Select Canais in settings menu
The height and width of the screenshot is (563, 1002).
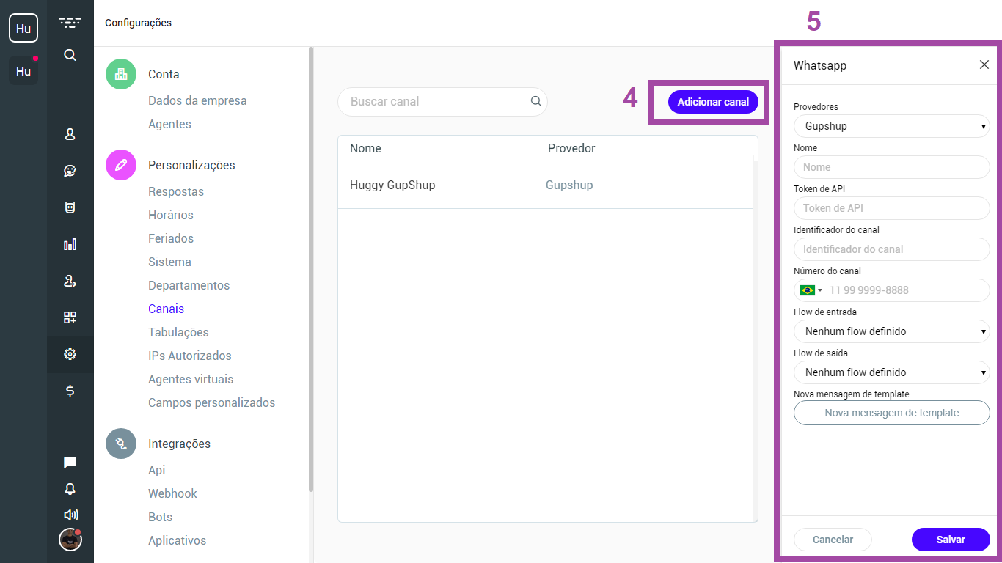[166, 309]
